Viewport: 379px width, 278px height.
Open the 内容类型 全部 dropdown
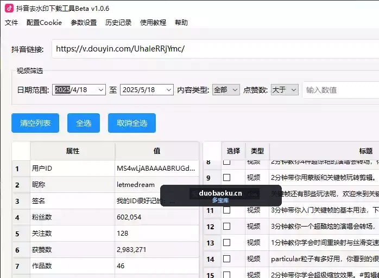tap(226, 90)
